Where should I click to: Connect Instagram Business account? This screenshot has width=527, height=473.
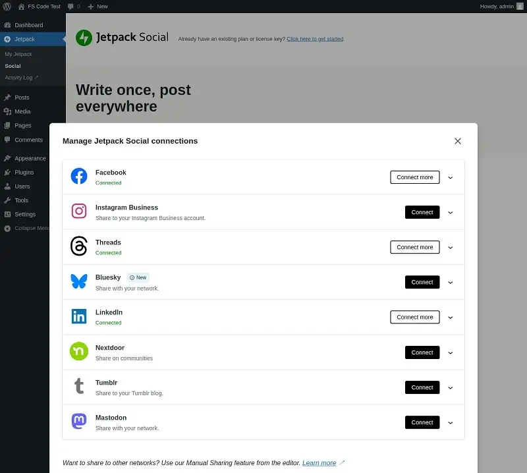pyautogui.click(x=422, y=212)
